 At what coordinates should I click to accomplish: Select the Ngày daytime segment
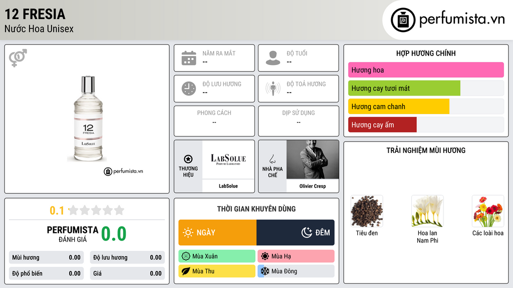tap(217, 232)
